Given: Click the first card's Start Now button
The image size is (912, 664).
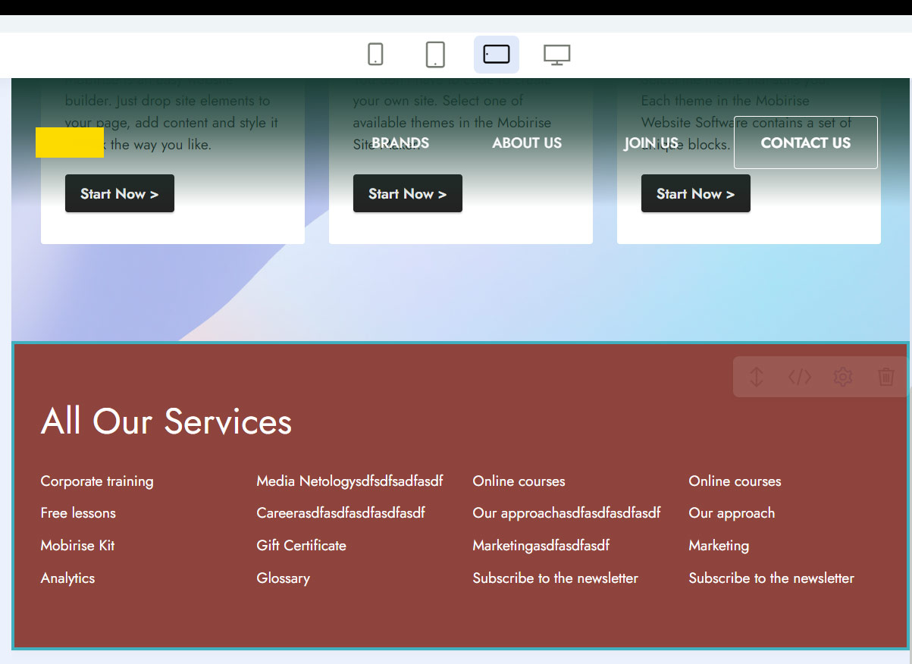Looking at the screenshot, I should [x=120, y=194].
